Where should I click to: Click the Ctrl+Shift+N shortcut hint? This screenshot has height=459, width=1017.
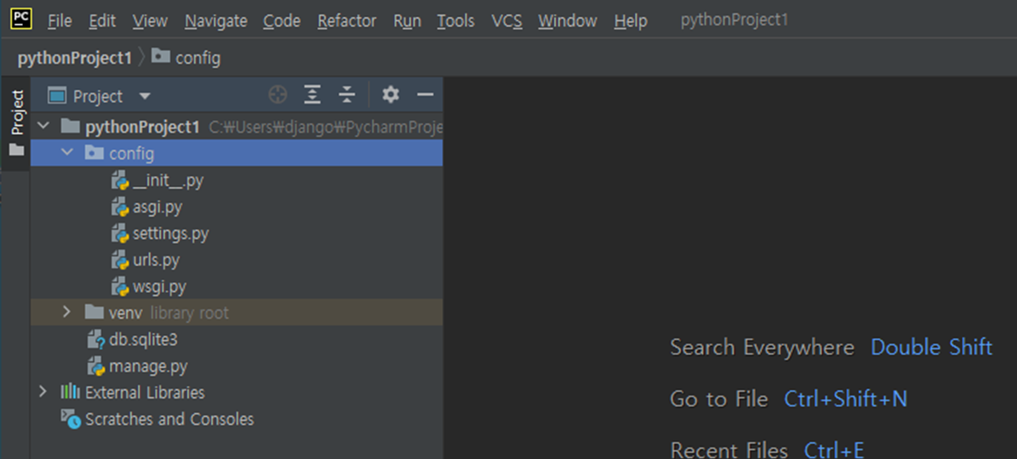click(845, 399)
